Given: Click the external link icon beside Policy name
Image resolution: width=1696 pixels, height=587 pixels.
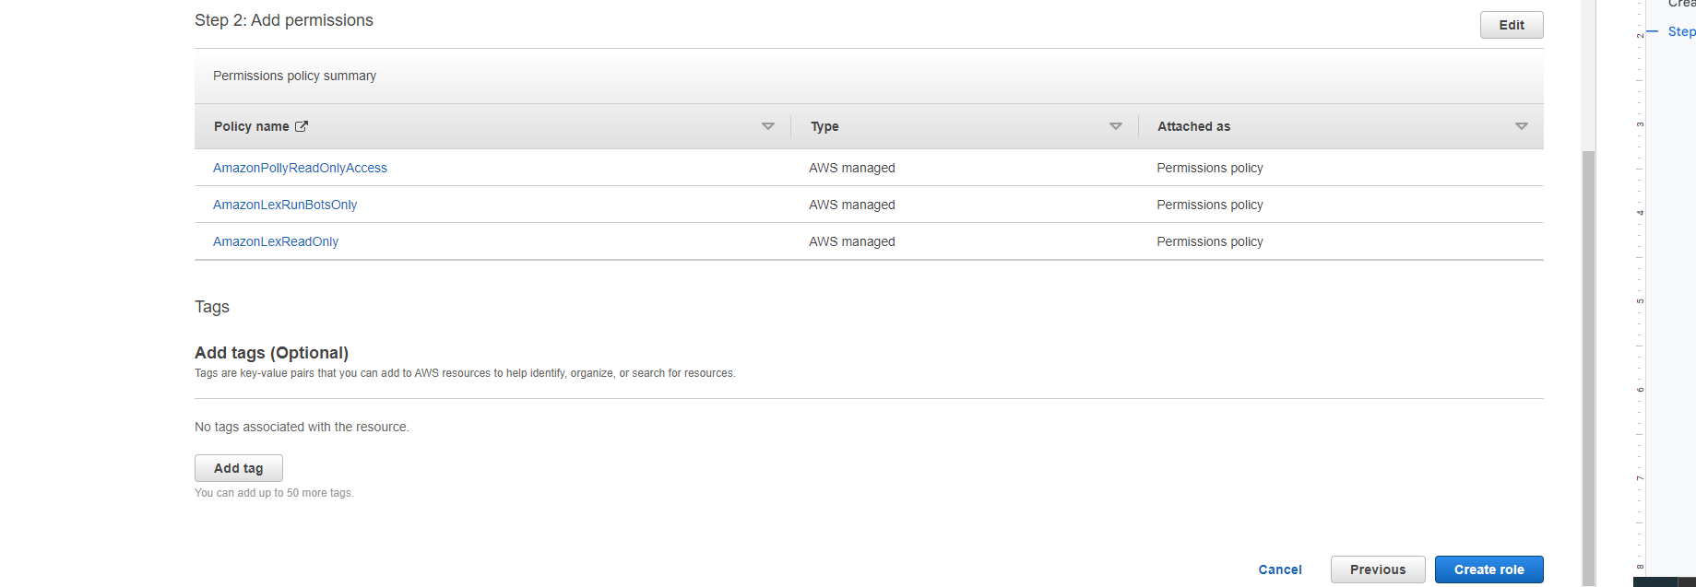Looking at the screenshot, I should click(x=302, y=126).
